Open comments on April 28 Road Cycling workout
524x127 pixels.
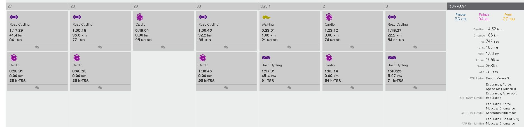pyautogui.click(x=100, y=47)
